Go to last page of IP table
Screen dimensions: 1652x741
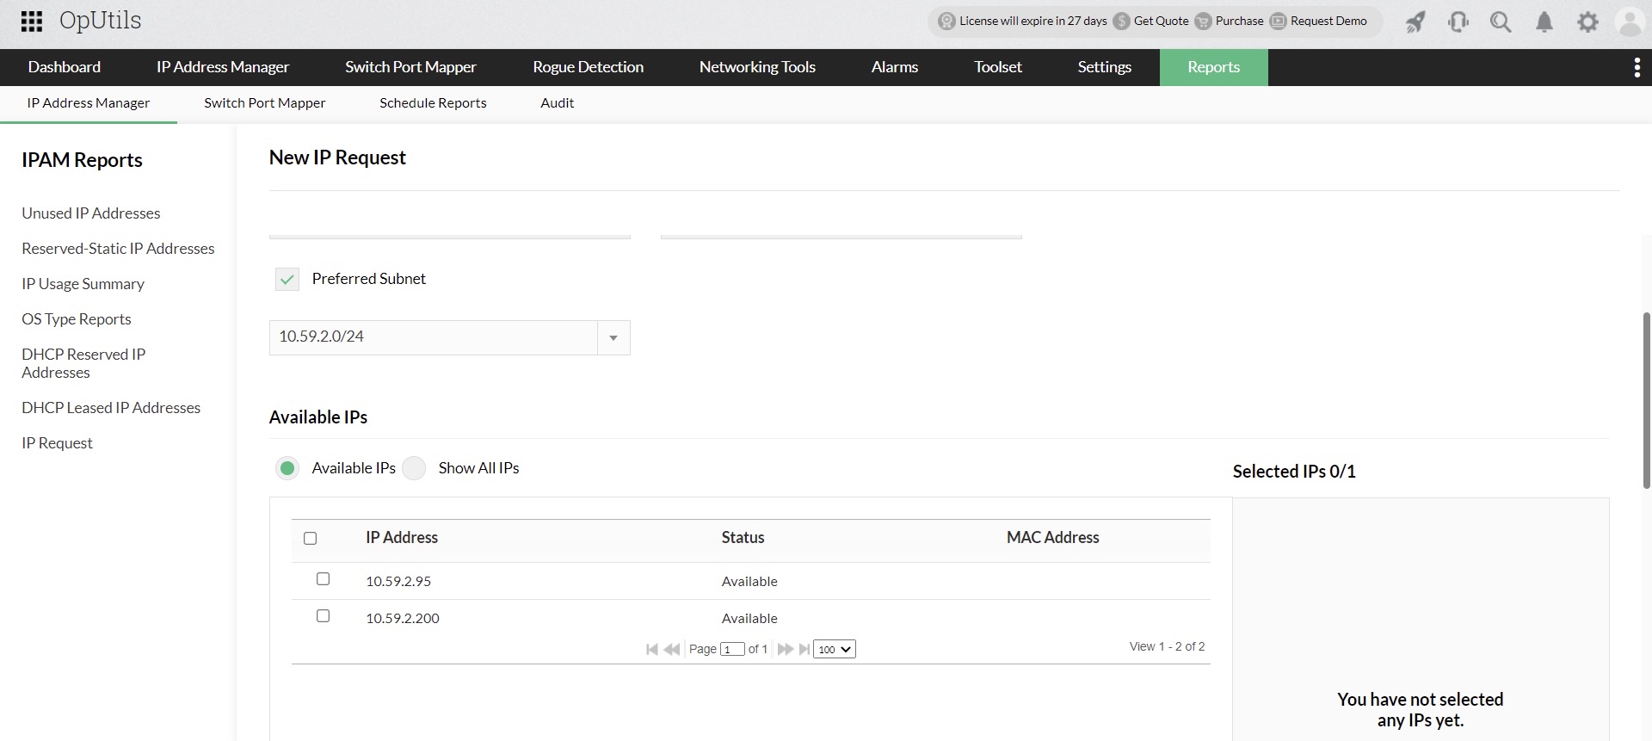[804, 649]
